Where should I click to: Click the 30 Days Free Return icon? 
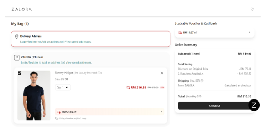tap(57, 118)
